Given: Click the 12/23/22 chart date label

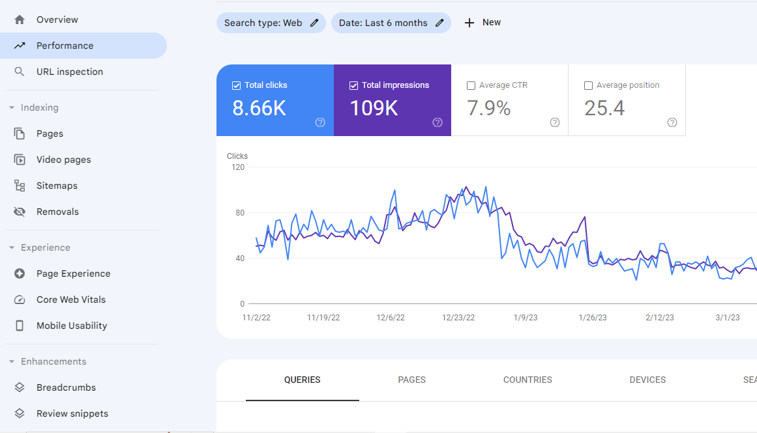Looking at the screenshot, I should (458, 318).
